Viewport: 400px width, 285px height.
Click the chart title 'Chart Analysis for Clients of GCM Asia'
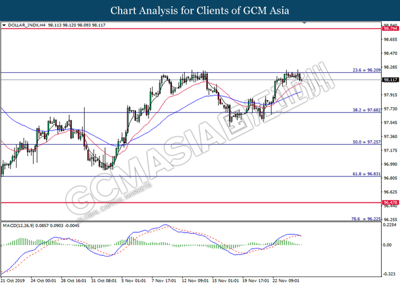click(x=200, y=11)
